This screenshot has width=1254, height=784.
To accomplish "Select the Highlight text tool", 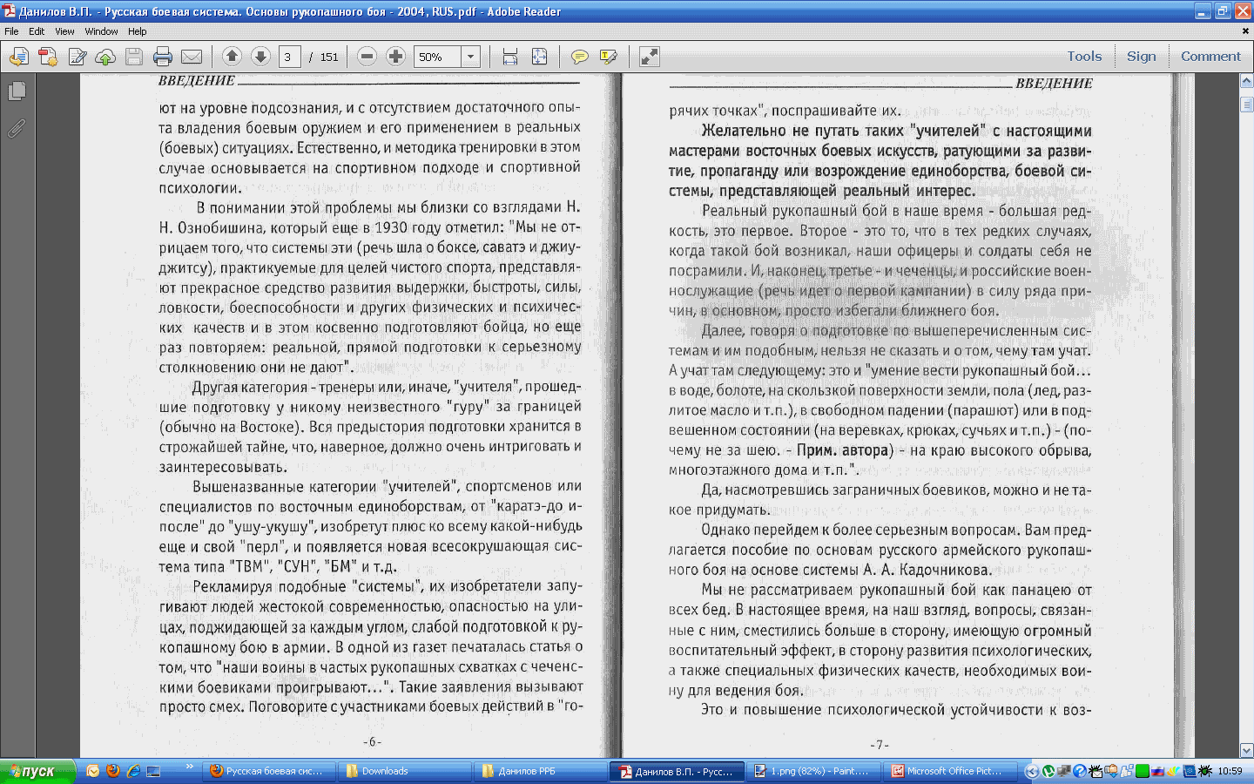I will [608, 57].
